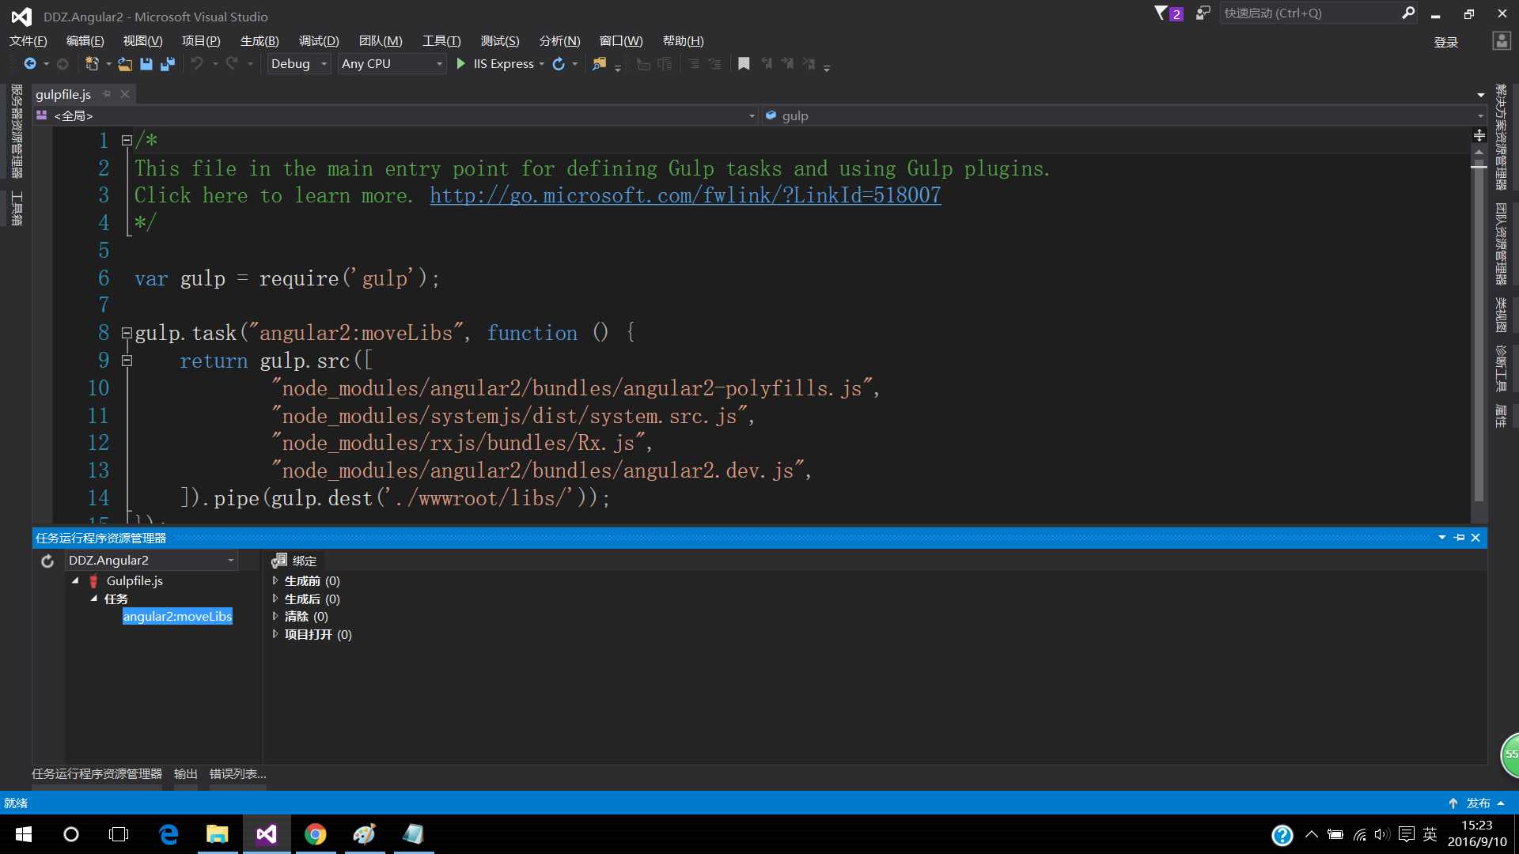Toggle auto-hide pin on Task Runner panel
Image resolution: width=1519 pixels, height=854 pixels.
click(1459, 538)
